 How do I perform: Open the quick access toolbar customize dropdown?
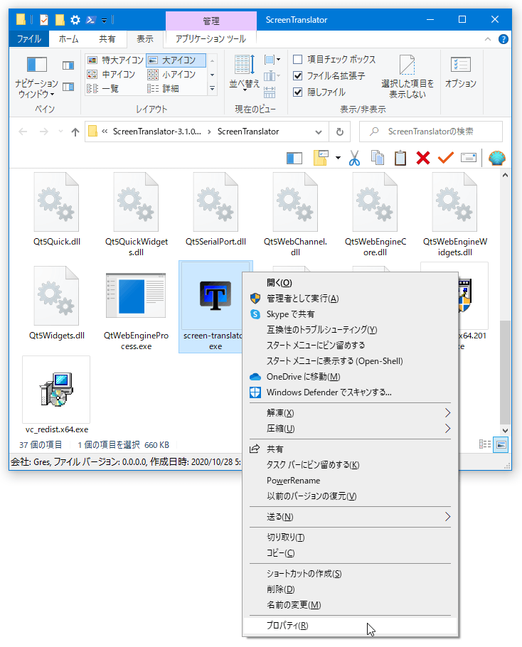coord(104,20)
